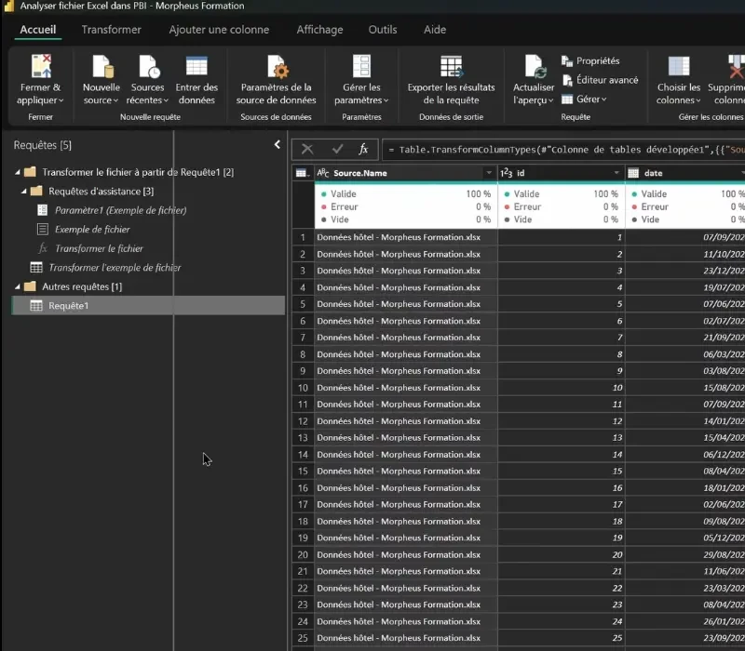Click the date cell in row 14

(685, 455)
